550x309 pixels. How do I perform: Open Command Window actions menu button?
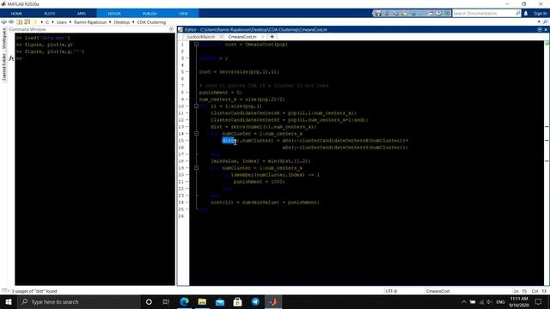[171, 29]
